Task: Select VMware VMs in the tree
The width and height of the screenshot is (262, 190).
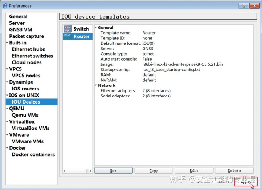Action: pyautogui.click(x=28, y=141)
